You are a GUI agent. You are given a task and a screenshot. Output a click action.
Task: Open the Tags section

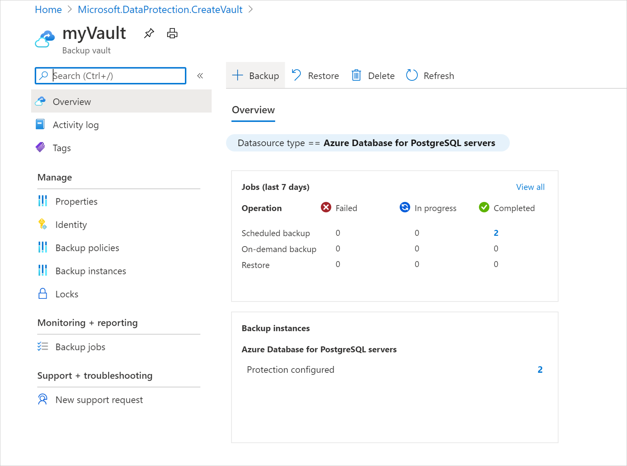pyautogui.click(x=61, y=148)
